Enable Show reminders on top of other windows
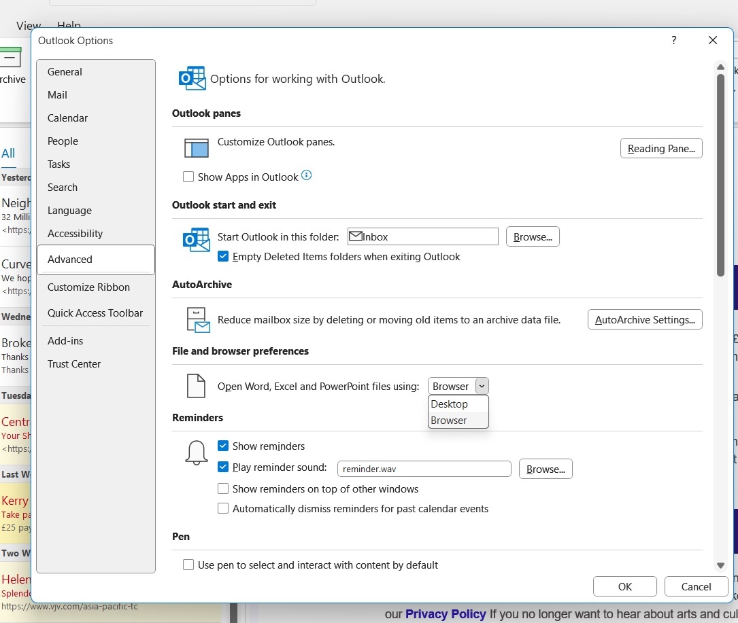 pyautogui.click(x=223, y=488)
